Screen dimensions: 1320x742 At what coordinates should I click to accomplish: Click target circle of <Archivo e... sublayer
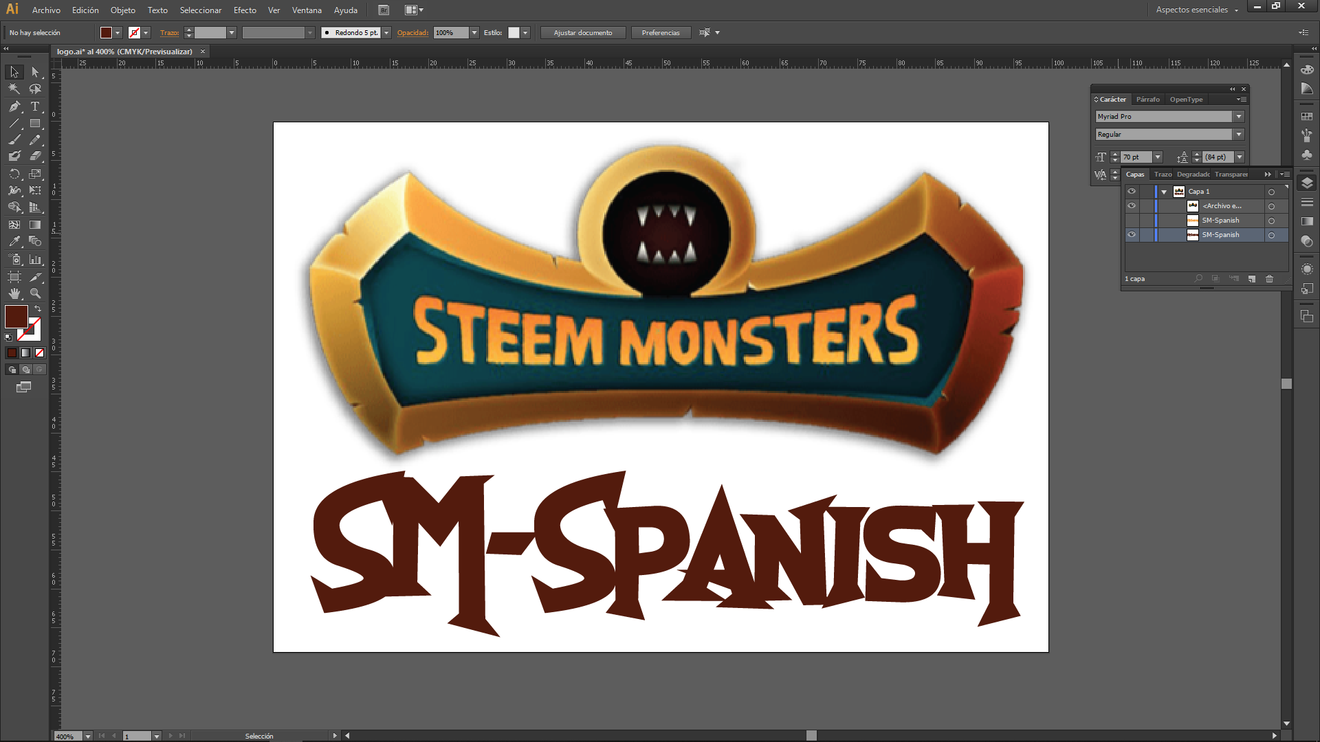[x=1271, y=207]
